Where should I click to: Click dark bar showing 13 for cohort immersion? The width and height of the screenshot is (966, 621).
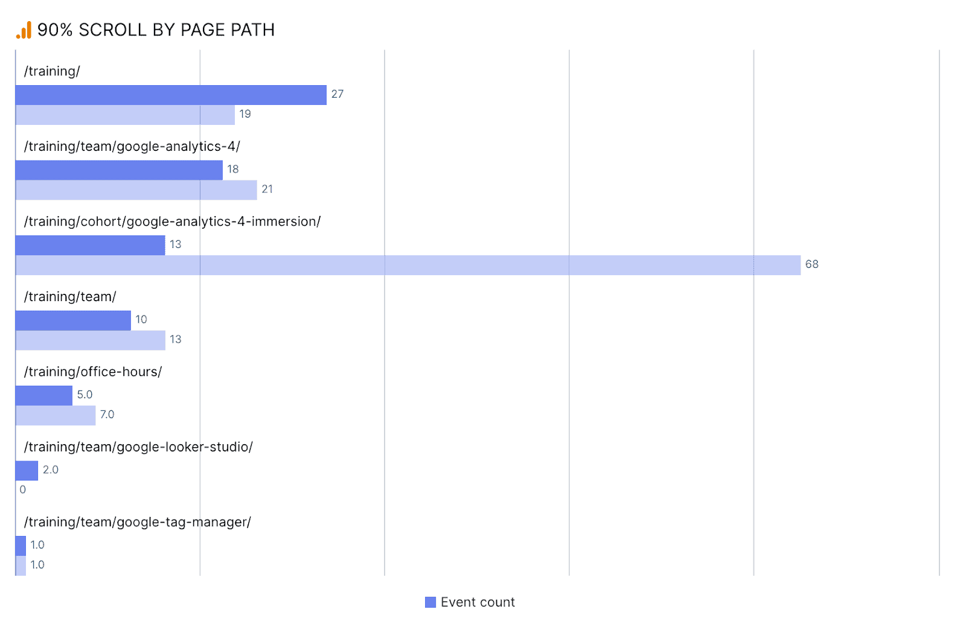pos(90,246)
